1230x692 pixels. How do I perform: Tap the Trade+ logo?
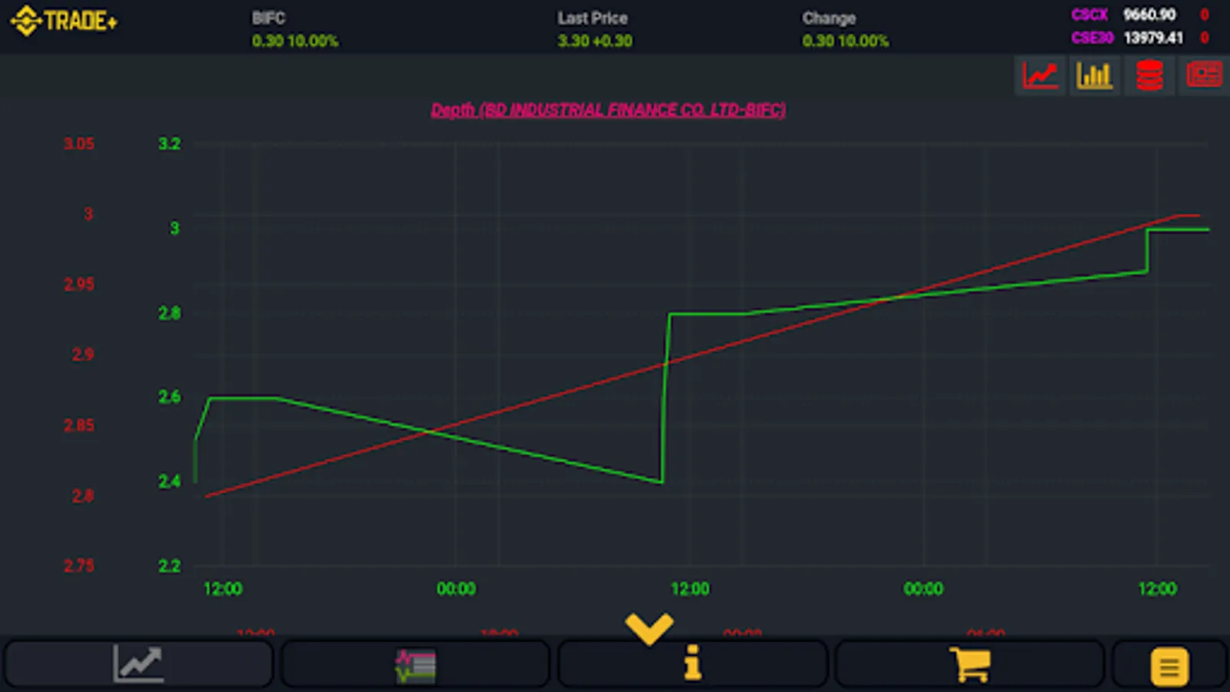(x=64, y=21)
